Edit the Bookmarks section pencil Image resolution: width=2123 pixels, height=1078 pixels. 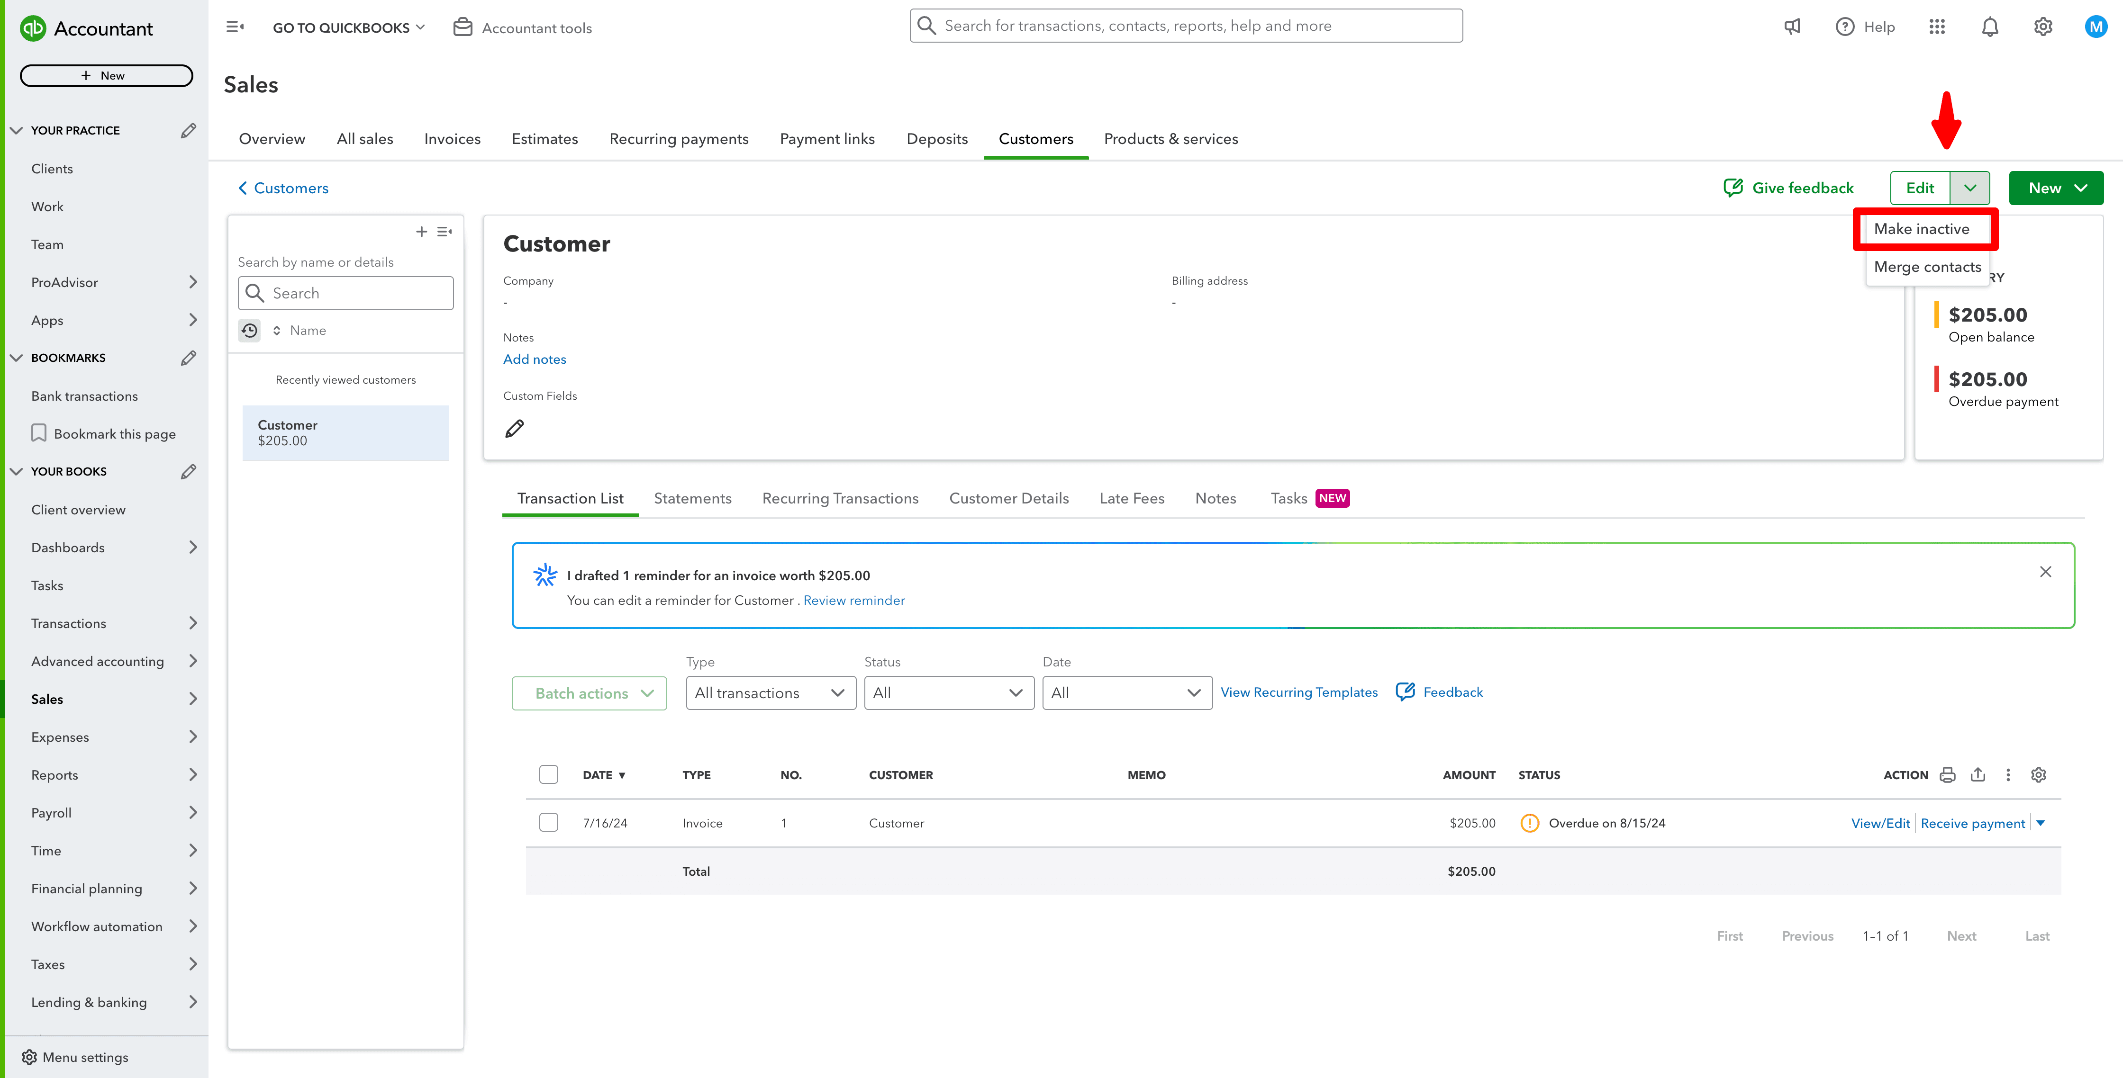click(189, 358)
